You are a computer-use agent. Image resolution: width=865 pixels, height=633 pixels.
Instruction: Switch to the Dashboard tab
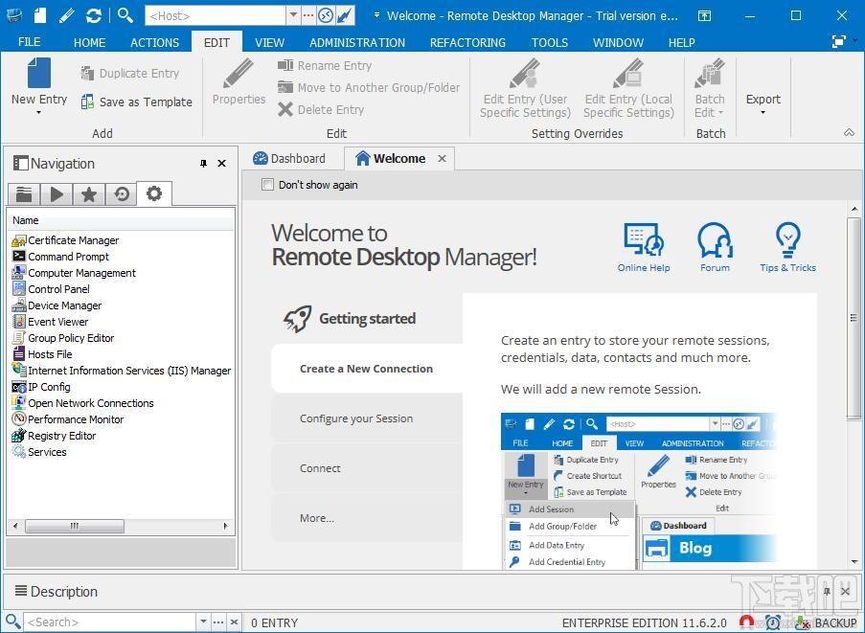coord(297,158)
